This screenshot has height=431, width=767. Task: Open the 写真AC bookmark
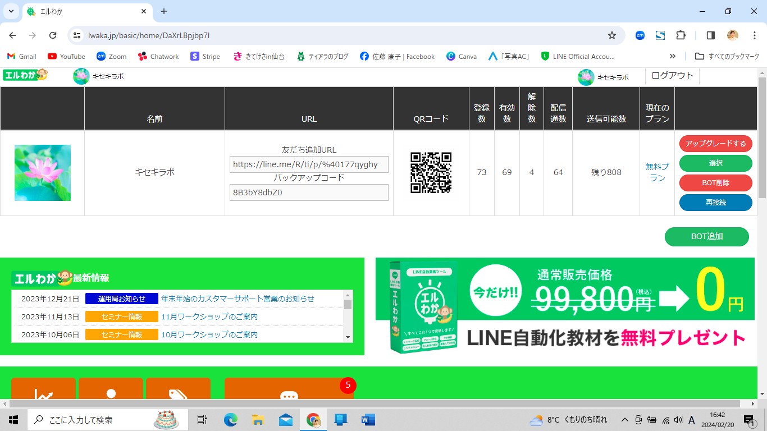coord(509,56)
